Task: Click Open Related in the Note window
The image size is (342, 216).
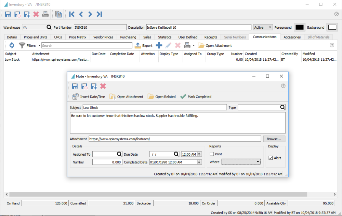Action: (x=162, y=97)
